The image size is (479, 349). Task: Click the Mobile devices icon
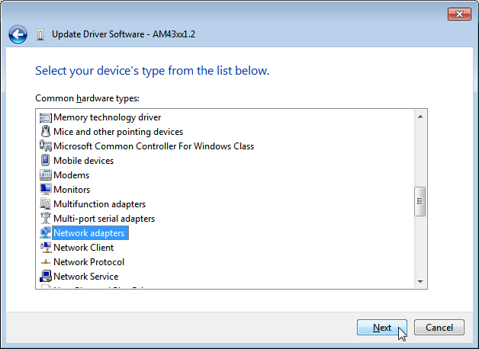(45, 161)
